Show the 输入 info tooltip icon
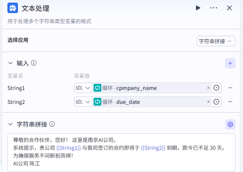The image size is (243, 172). (34, 63)
